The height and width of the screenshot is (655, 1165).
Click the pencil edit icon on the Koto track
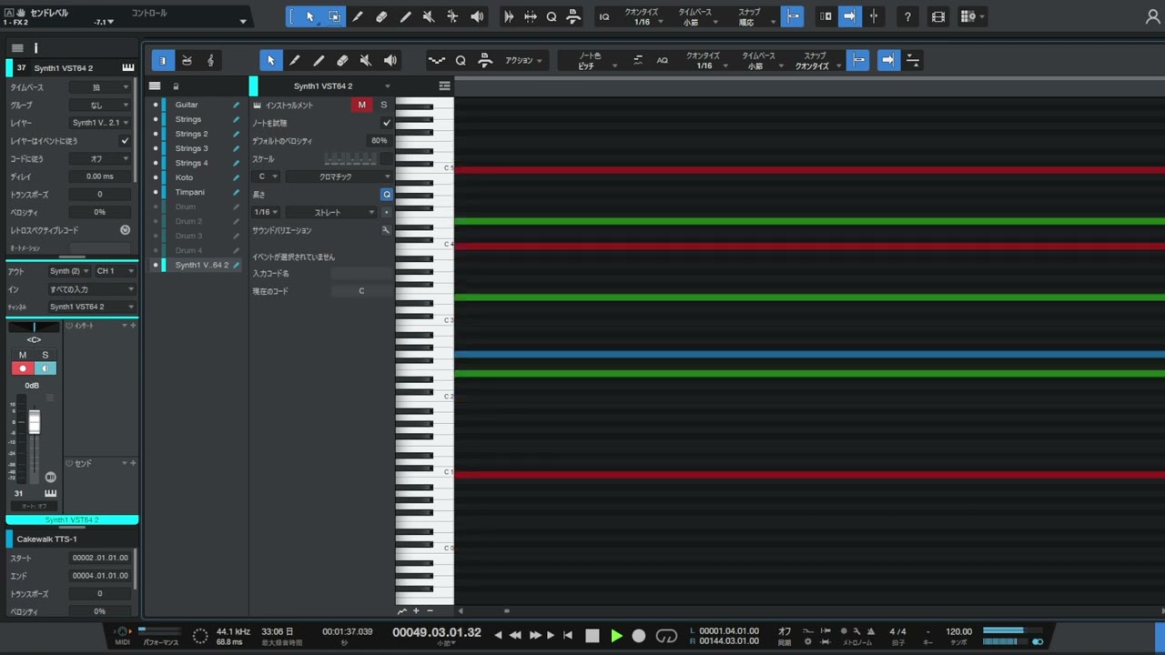pos(236,177)
